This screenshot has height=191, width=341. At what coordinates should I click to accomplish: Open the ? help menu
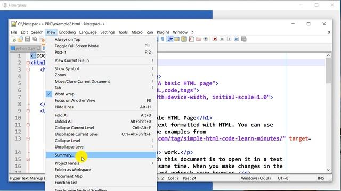pyautogui.click(x=192, y=32)
